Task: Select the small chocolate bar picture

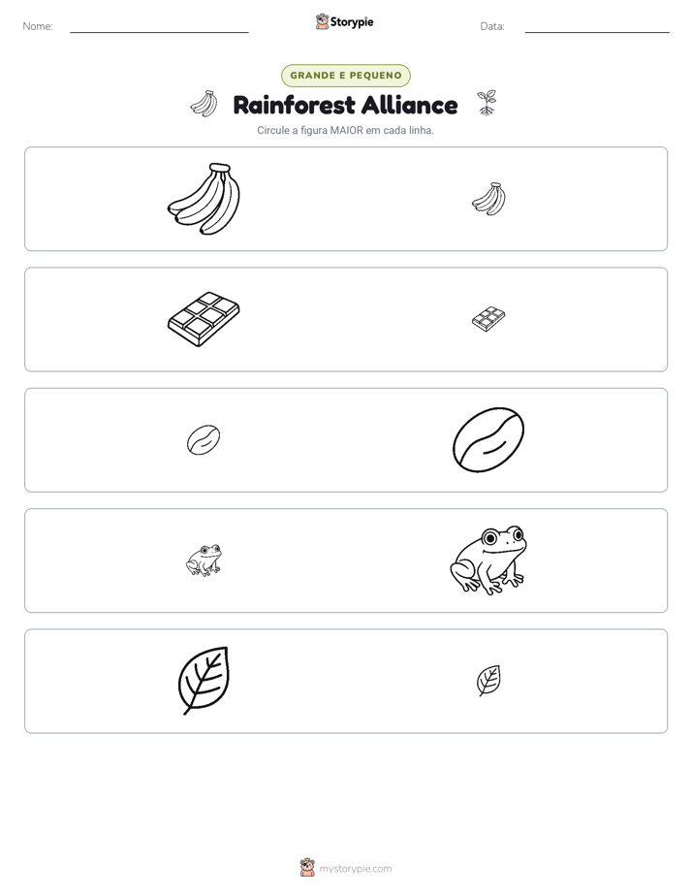Action: [488, 319]
